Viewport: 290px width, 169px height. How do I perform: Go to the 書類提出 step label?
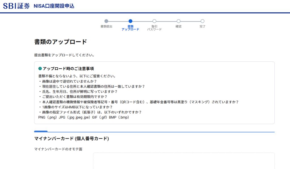coord(106,26)
